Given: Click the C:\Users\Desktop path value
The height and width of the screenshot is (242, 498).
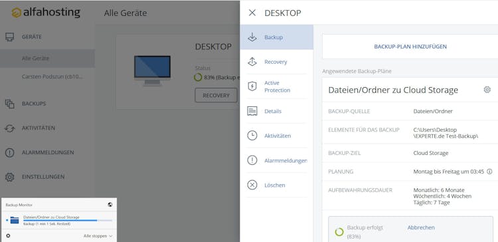Looking at the screenshot, I should tap(446, 133).
